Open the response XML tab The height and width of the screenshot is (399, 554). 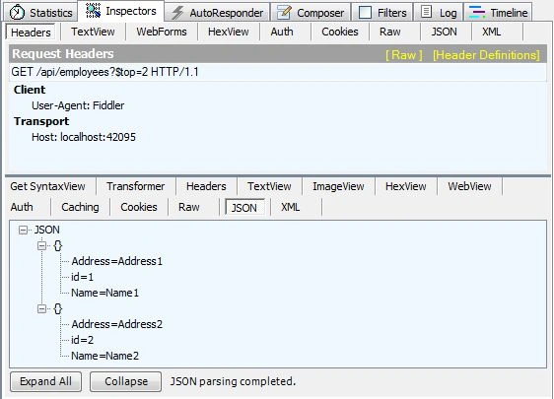291,207
